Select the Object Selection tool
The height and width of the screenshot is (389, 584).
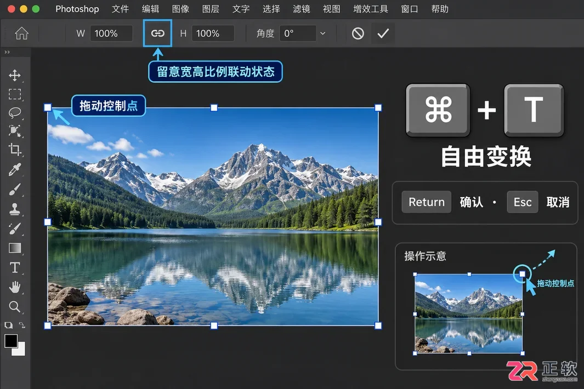coord(14,131)
